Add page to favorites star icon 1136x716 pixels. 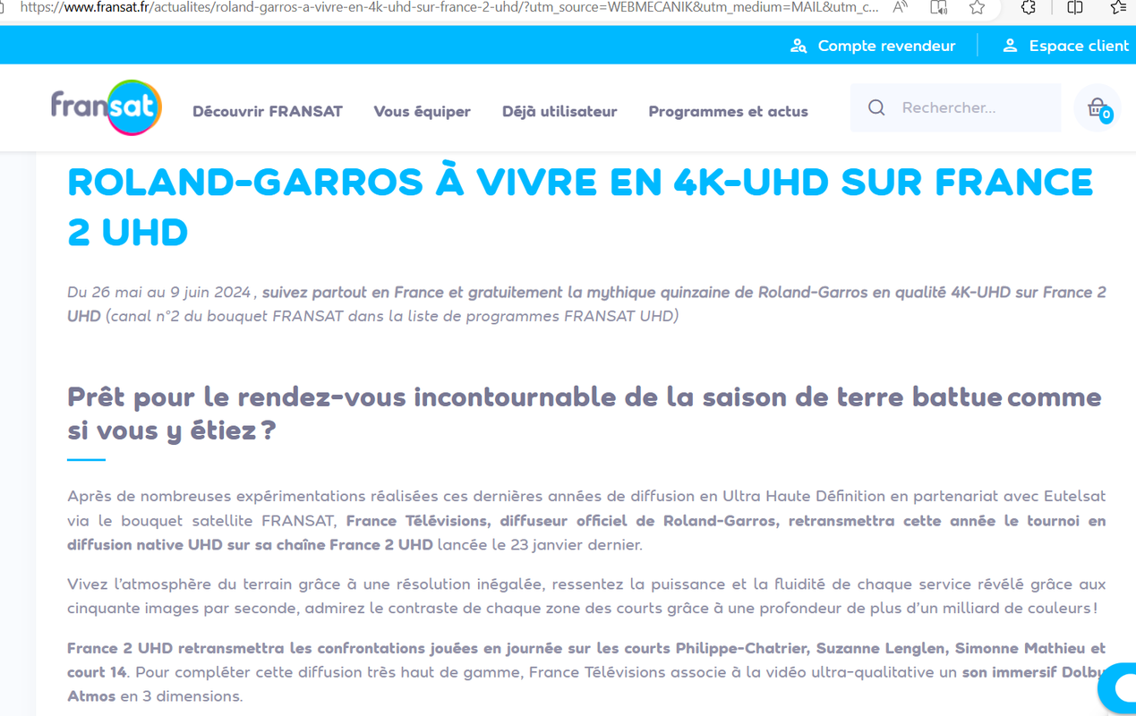pos(977,7)
